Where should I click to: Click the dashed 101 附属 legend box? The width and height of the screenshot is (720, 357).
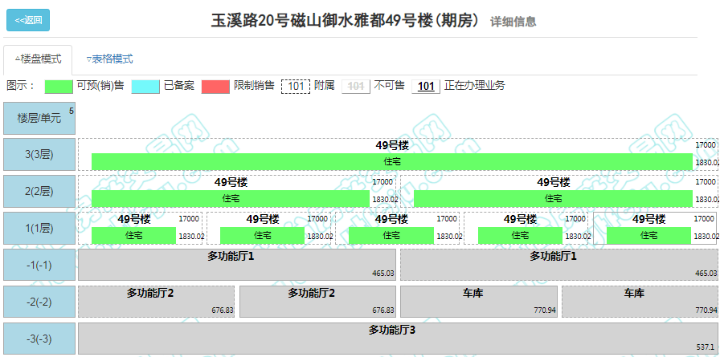point(296,86)
